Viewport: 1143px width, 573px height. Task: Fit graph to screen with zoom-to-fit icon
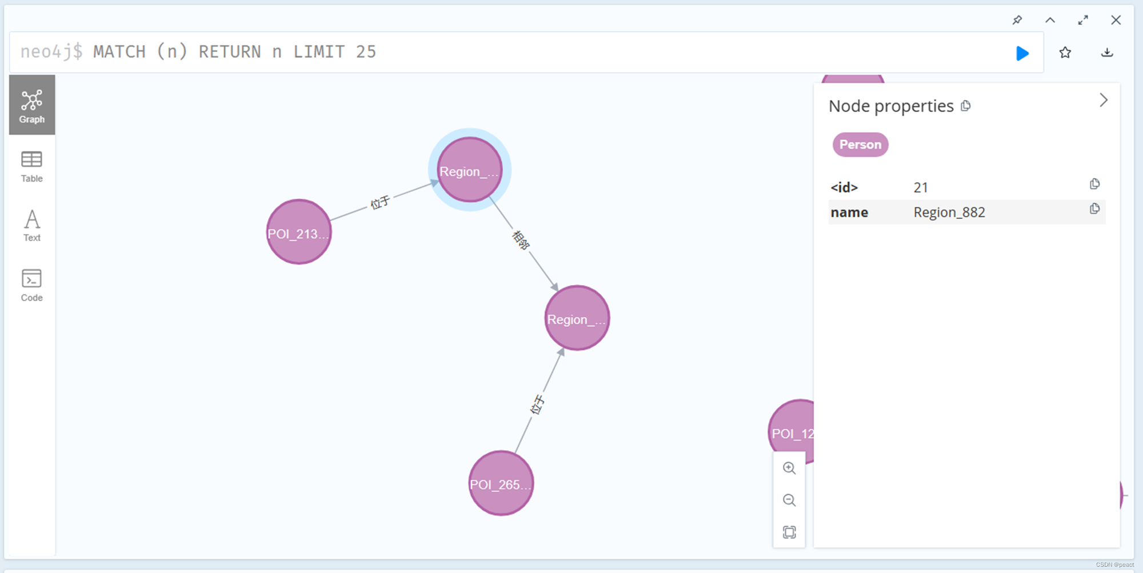pyautogui.click(x=789, y=531)
